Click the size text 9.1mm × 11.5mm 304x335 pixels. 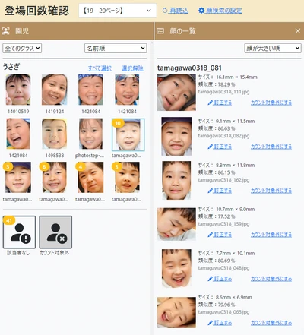(x=235, y=121)
